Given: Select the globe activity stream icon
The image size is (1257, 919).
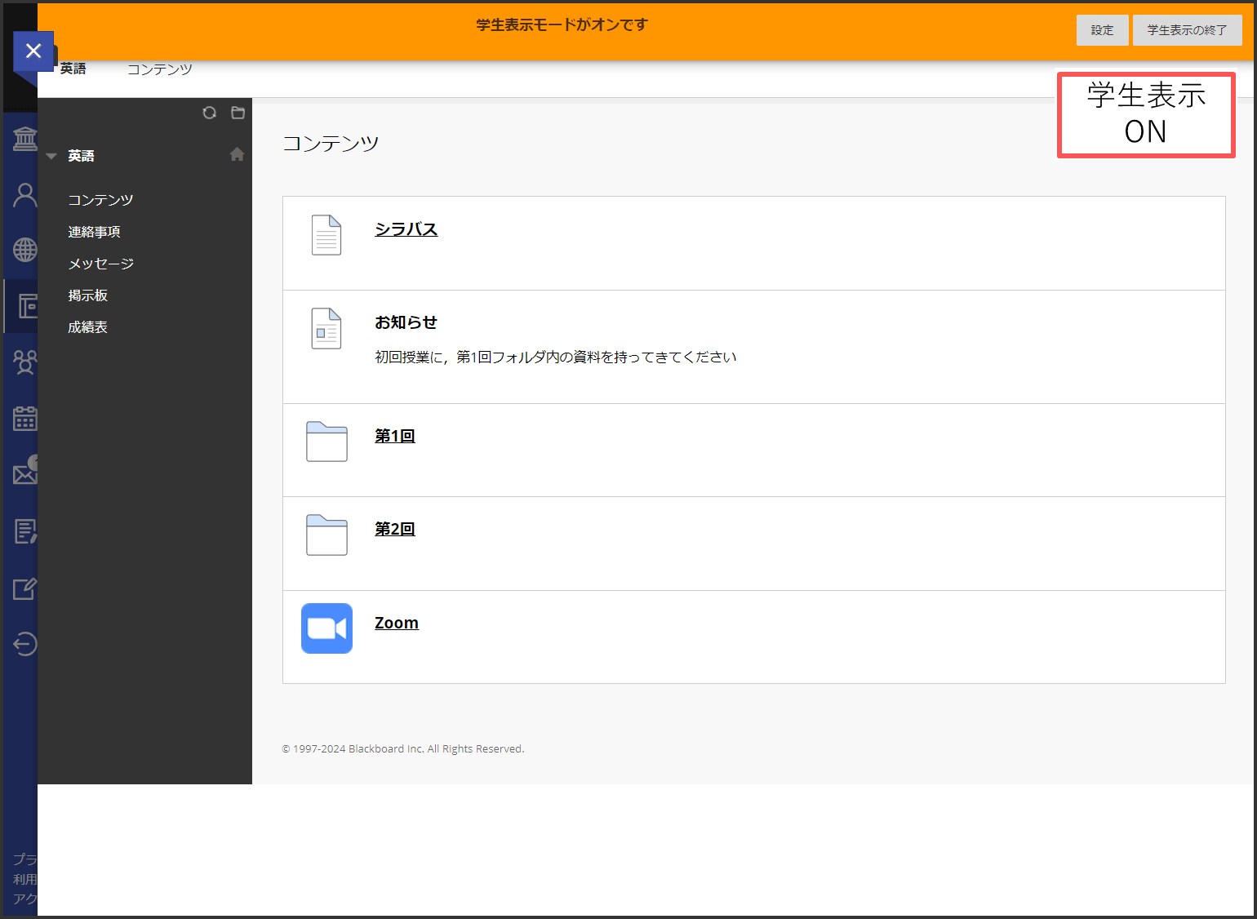Looking at the screenshot, I should click(x=24, y=251).
